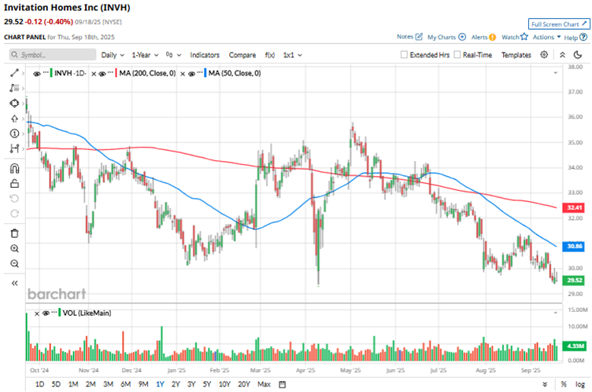Zoom in on the chart
This screenshot has width=592, height=392.
point(14,248)
